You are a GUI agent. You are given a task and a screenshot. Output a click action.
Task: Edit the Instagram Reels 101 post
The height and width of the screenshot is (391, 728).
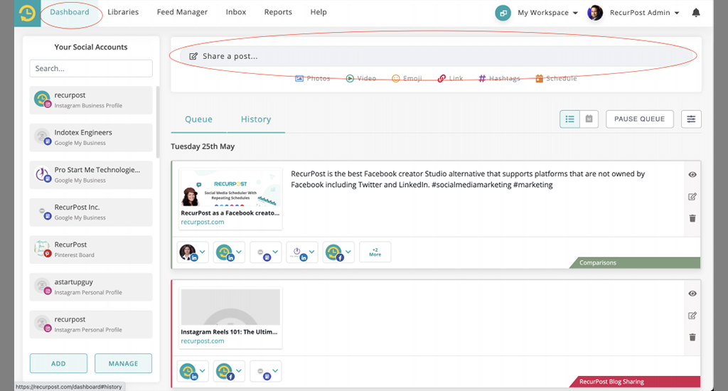[692, 316]
